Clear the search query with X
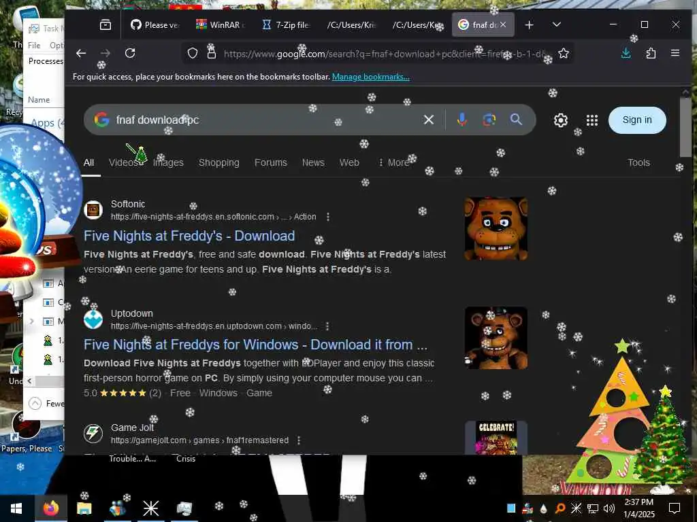 click(429, 120)
